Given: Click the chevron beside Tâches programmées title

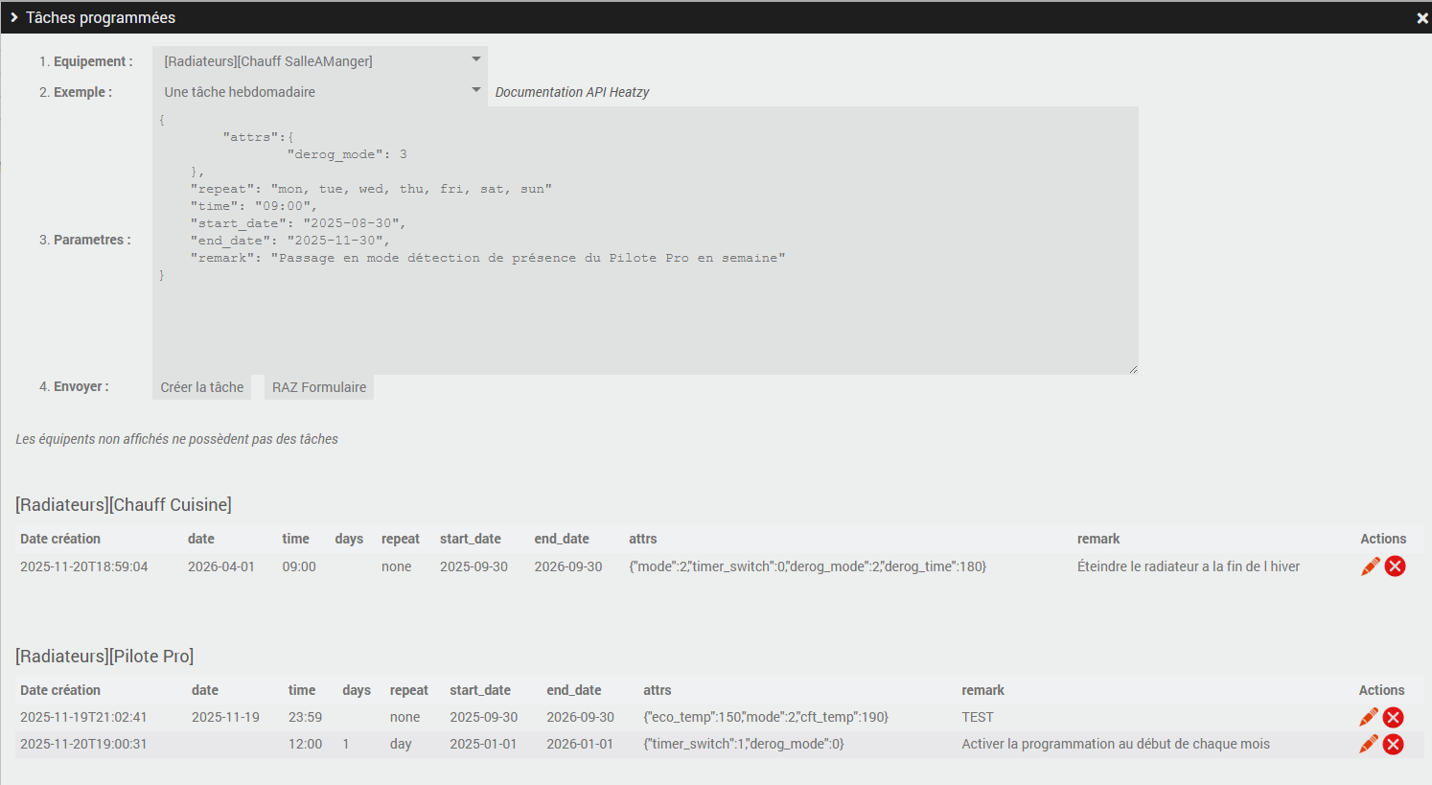Looking at the screenshot, I should (14, 17).
